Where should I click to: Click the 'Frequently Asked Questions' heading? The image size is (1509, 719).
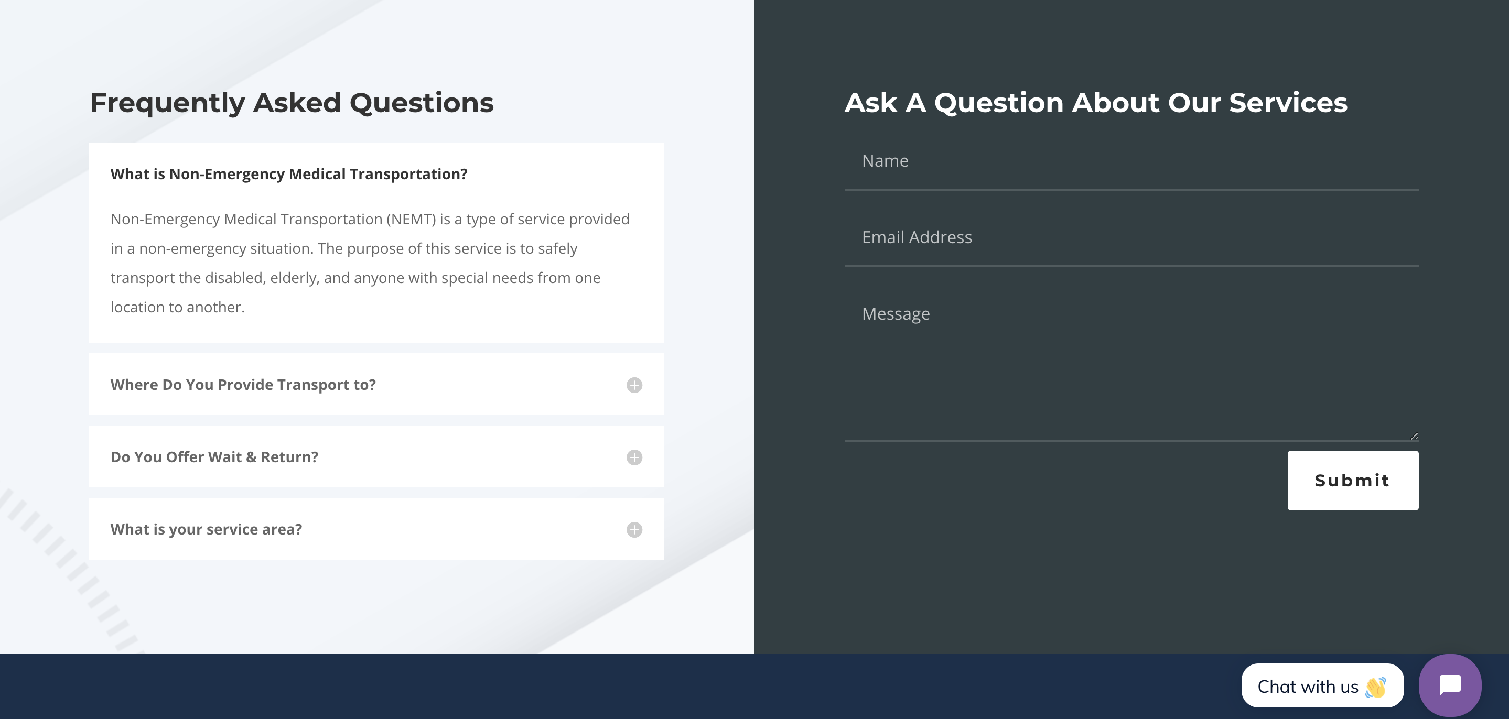point(292,103)
